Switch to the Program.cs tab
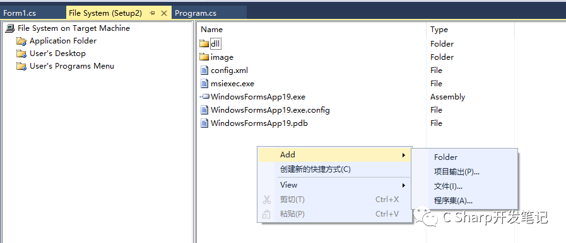 pos(196,13)
